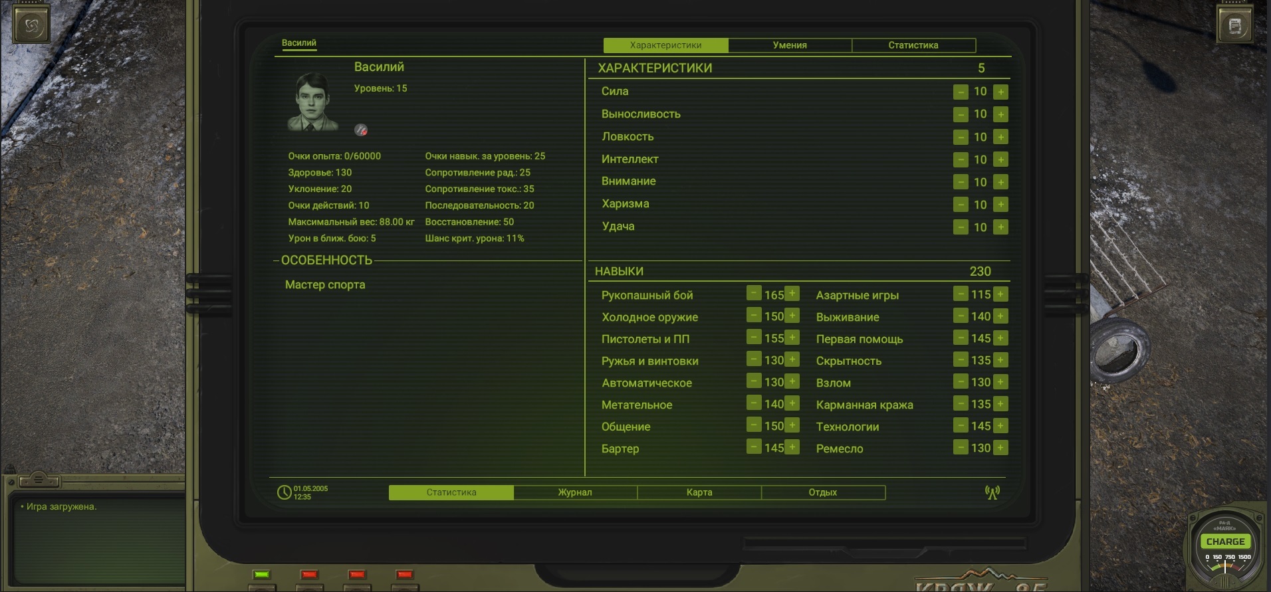Increase Холодное оружие skill
The image size is (1271, 592).
(x=792, y=316)
